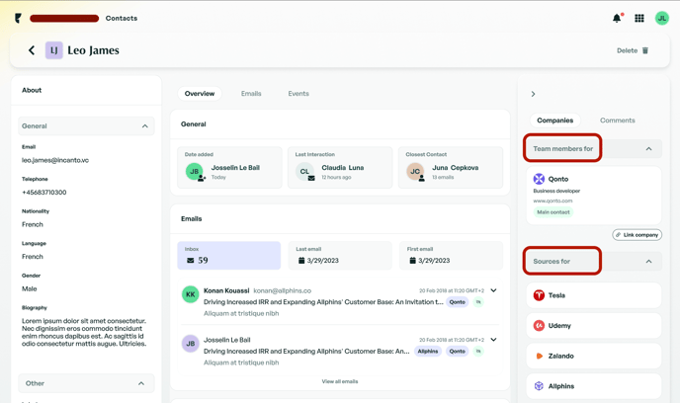Viewport: 680px width, 403px height.
Task: Collapse the Sources for section
Action: (648, 262)
